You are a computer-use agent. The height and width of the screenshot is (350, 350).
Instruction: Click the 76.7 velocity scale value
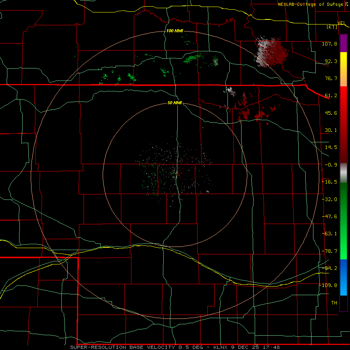point(331,78)
